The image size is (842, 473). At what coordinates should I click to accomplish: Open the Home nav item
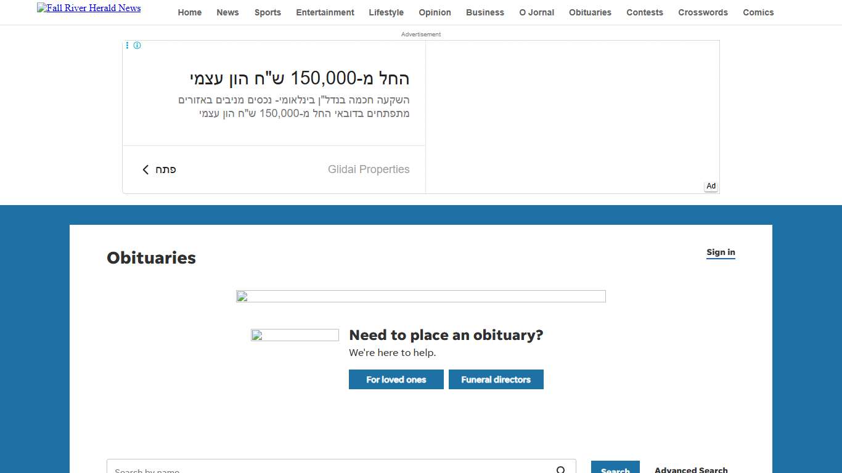point(189,12)
